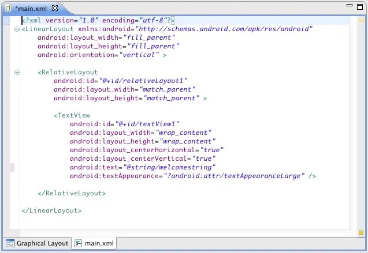
Task: Click the <TextView tag
Action: [x=72, y=115]
